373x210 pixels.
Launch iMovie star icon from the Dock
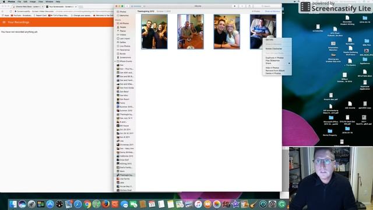(235, 204)
